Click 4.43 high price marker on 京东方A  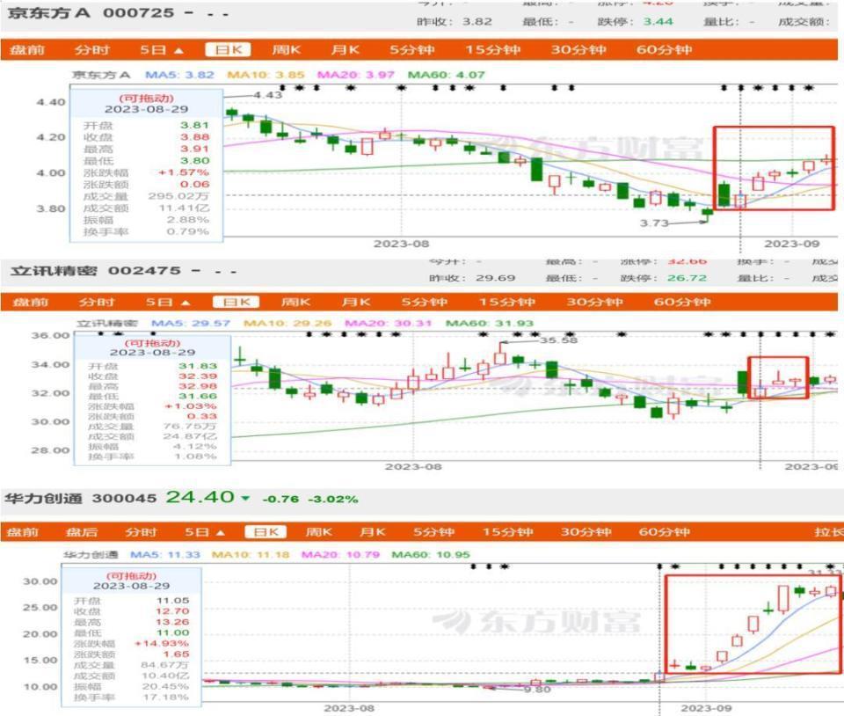click(267, 95)
